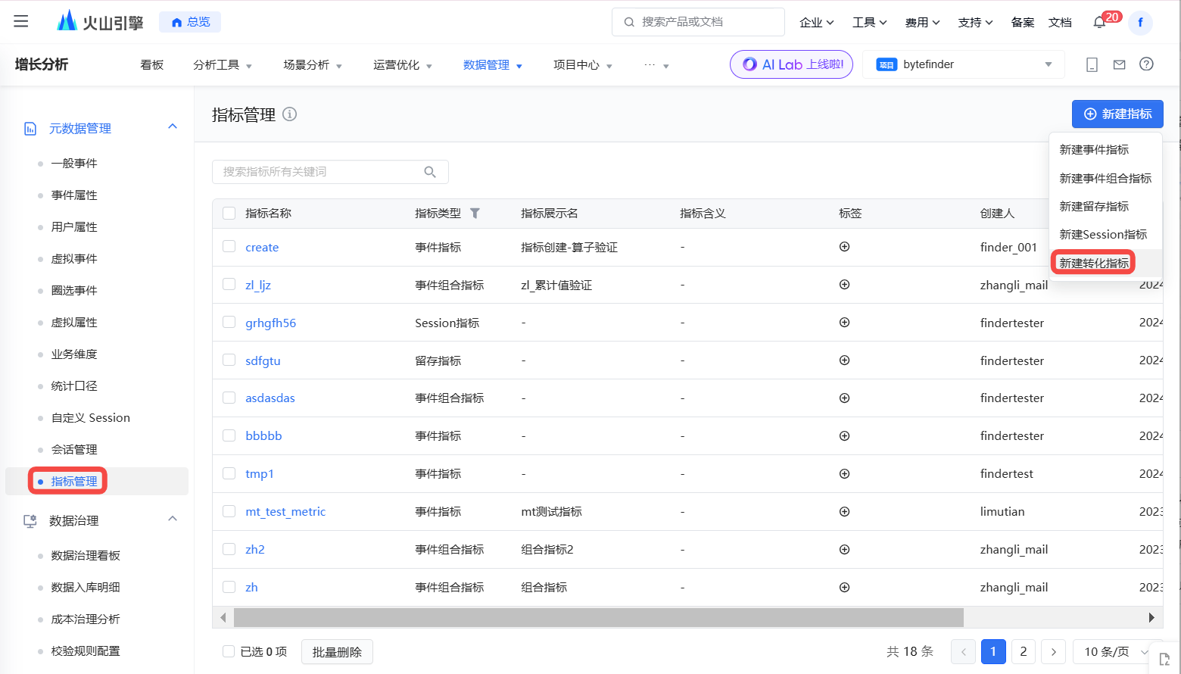Image resolution: width=1181 pixels, height=674 pixels.
Task: Select 新建事件指标 from menu
Action: pyautogui.click(x=1094, y=150)
